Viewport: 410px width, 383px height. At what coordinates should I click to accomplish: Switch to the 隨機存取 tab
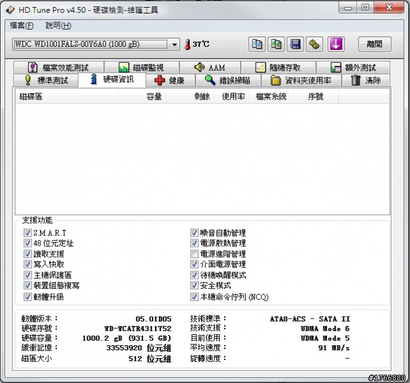(x=278, y=67)
